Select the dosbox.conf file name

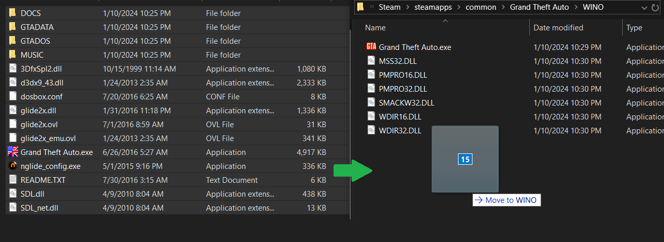pos(41,96)
